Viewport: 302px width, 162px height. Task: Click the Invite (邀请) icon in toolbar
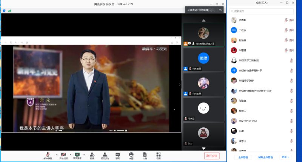pos(92,155)
